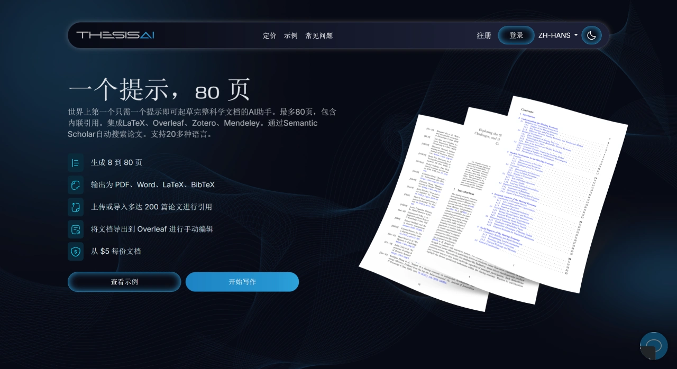Toggle dark mode with the moon button
This screenshot has height=369, width=677.
(591, 35)
